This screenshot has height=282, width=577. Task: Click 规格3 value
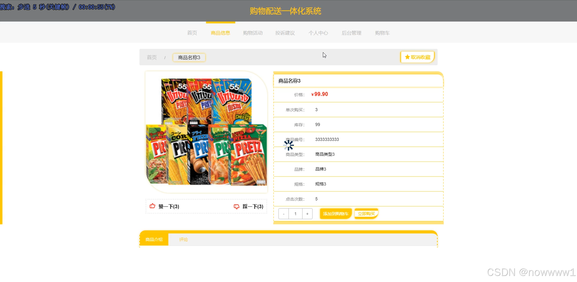(x=321, y=184)
